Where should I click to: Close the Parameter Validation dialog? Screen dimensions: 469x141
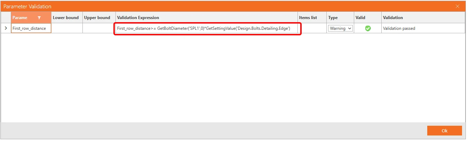[x=458, y=6]
